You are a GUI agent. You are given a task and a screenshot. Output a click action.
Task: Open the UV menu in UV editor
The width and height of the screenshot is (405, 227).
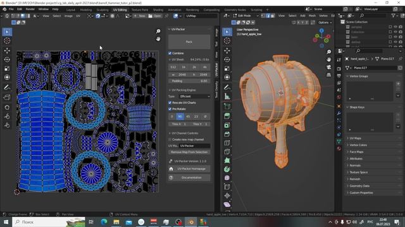78,16
